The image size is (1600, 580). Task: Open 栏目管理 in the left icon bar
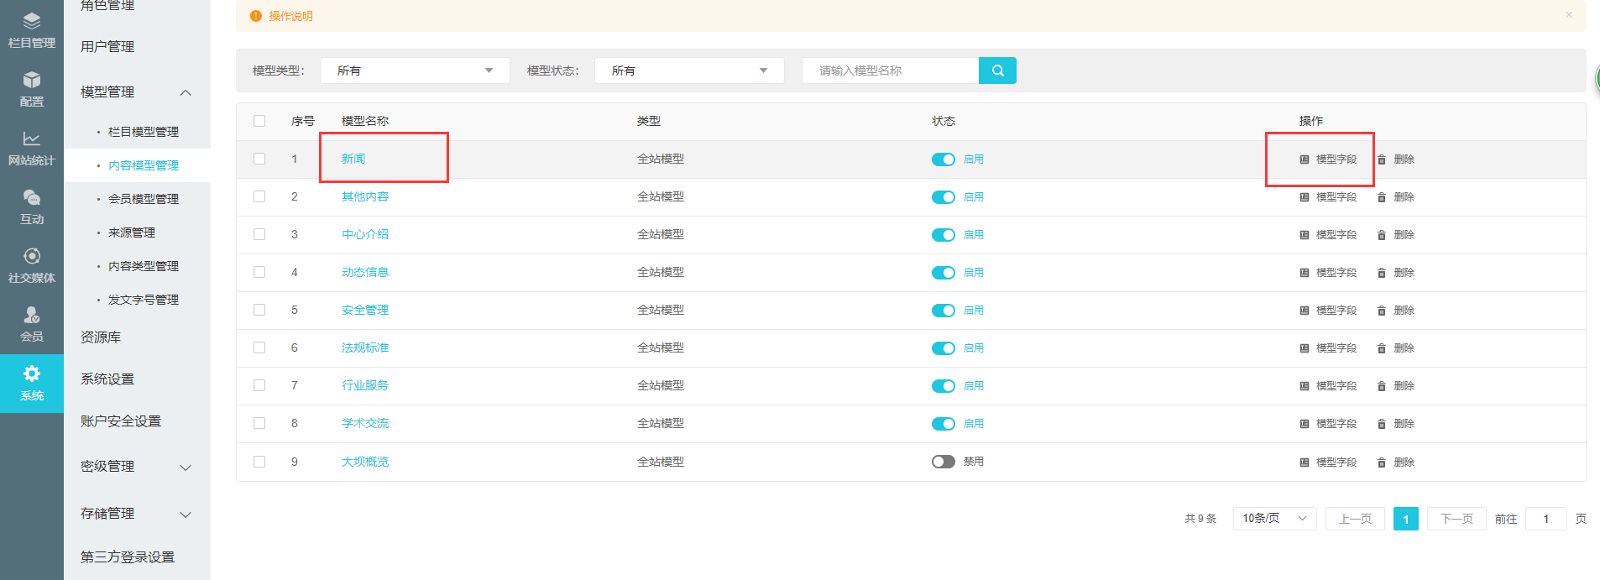32,29
